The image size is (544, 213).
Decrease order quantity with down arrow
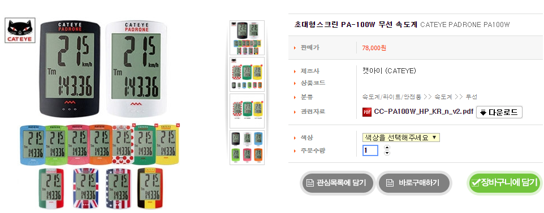pyautogui.click(x=387, y=153)
